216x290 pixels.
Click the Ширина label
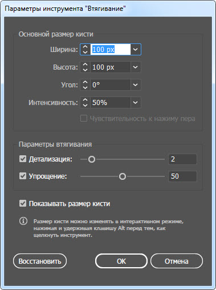[64, 50]
